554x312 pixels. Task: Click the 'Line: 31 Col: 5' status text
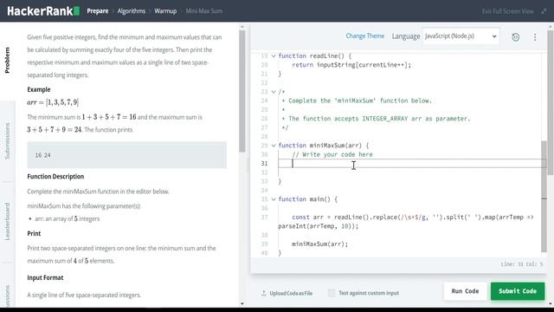pyautogui.click(x=521, y=264)
